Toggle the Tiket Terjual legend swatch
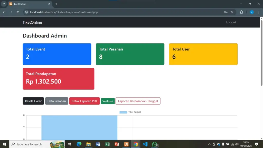263x148 pixels. (123, 112)
